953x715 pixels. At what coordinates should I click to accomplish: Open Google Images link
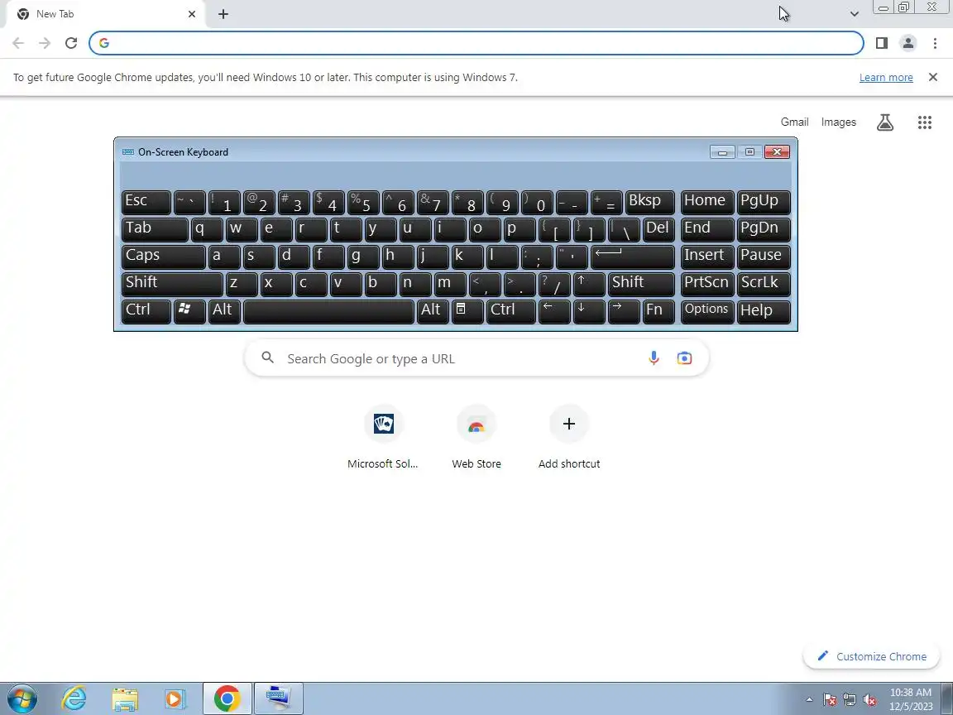(838, 122)
